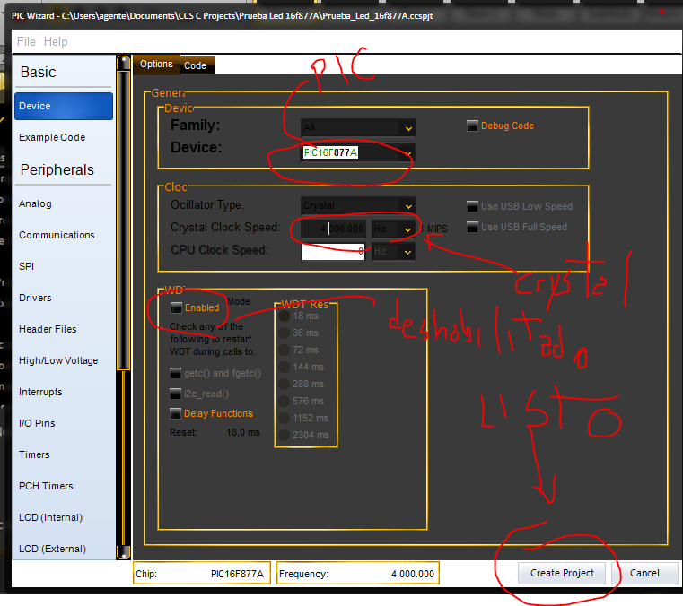Click the sidebar scrollbar up arrow
Viewport: 683px width, 606px height.
coord(124,63)
